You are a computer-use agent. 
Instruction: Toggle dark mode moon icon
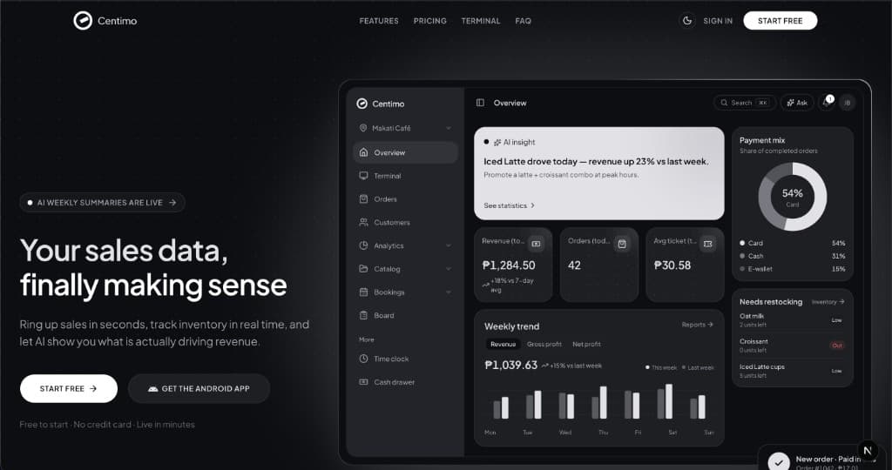click(687, 21)
